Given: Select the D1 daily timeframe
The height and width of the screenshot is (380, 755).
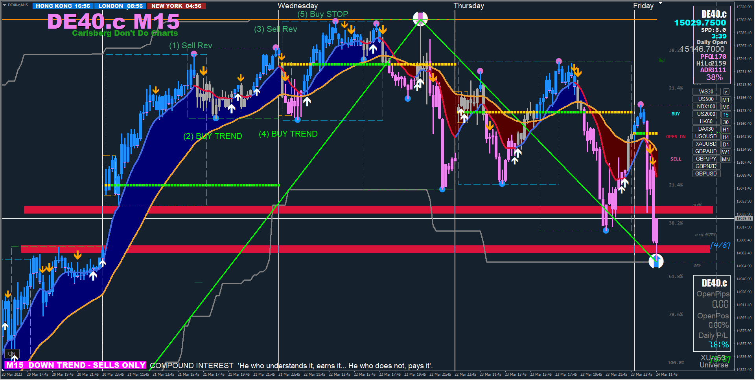Looking at the screenshot, I should pos(726,144).
